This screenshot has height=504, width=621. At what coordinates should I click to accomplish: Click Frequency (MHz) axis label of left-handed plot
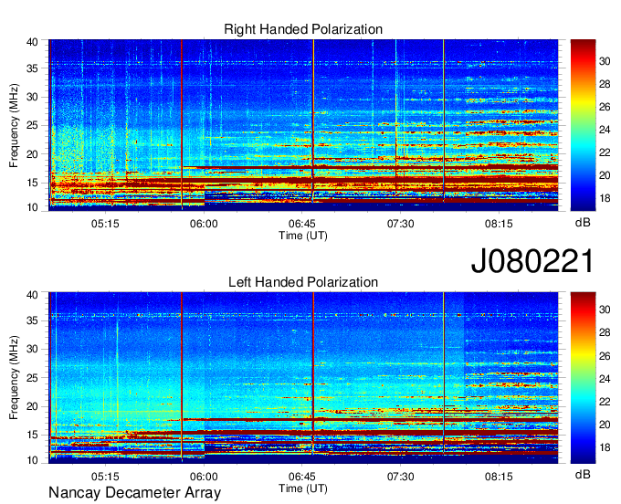click(x=14, y=378)
